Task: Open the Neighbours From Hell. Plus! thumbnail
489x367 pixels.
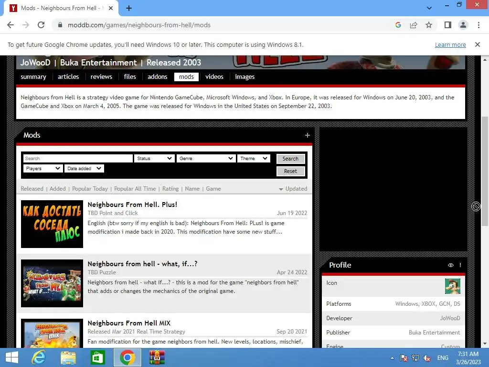Action: click(52, 224)
